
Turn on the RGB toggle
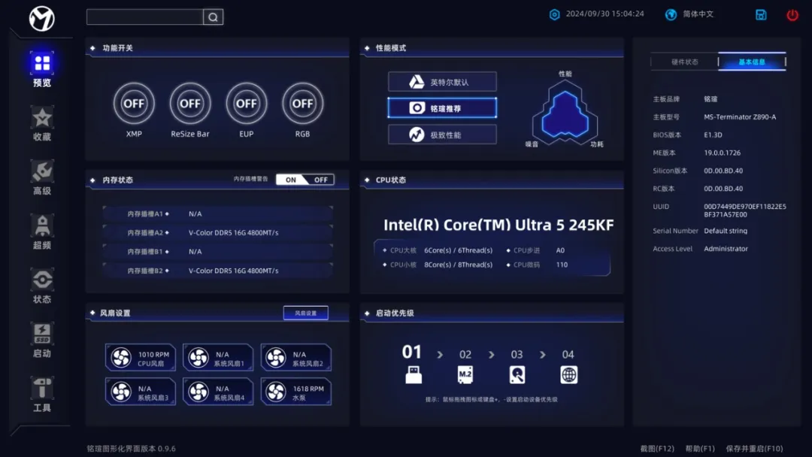[303, 104]
